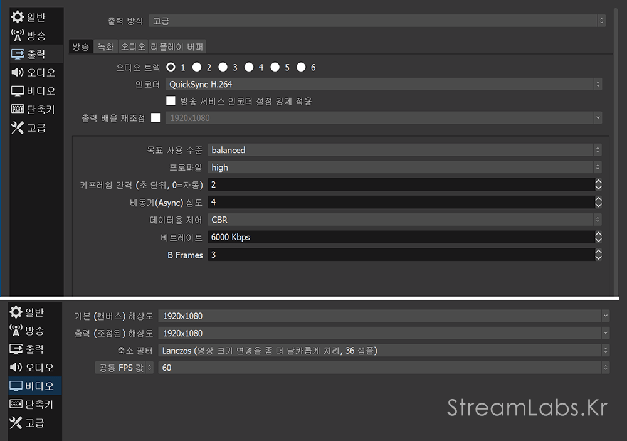
Task: Select audio track 3 radio button
Action: (223, 67)
